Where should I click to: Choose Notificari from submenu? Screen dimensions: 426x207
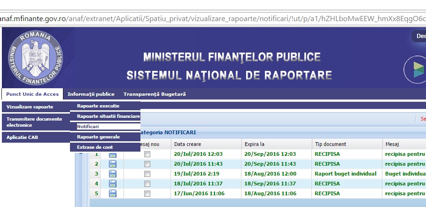click(x=105, y=127)
